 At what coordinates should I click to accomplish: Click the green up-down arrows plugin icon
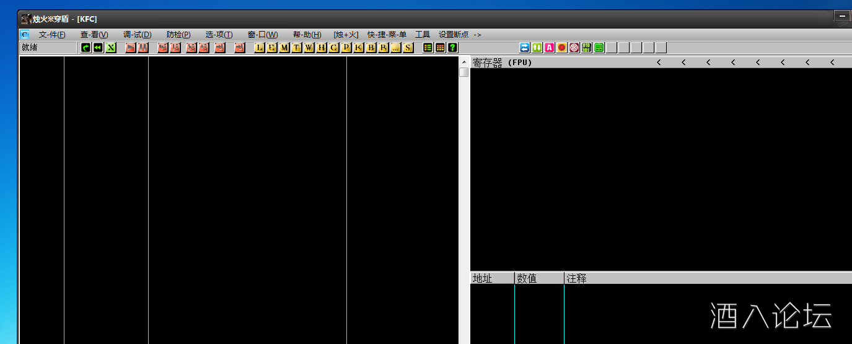tap(537, 48)
